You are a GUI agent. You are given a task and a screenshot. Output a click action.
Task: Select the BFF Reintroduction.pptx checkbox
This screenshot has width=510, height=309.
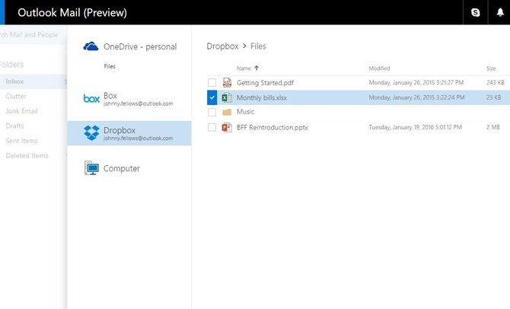coord(212,127)
